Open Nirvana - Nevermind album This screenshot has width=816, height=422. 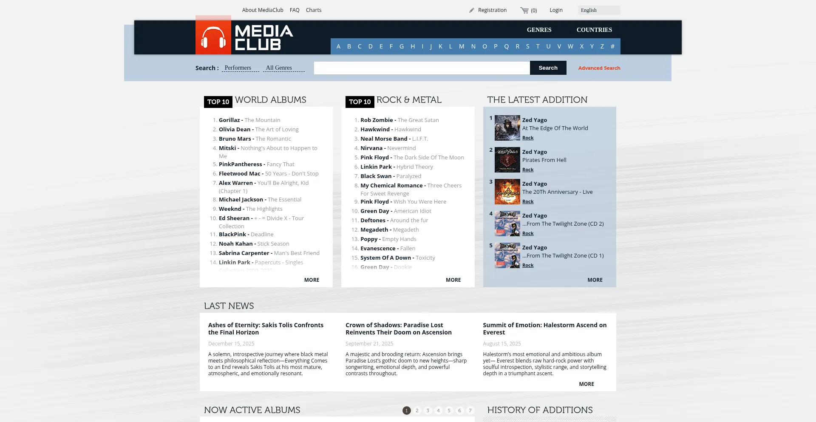[x=388, y=148]
